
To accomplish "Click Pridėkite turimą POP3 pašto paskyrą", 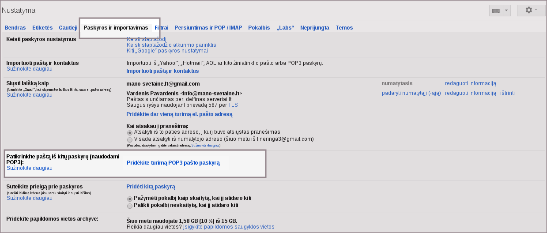I will point(173,163).
